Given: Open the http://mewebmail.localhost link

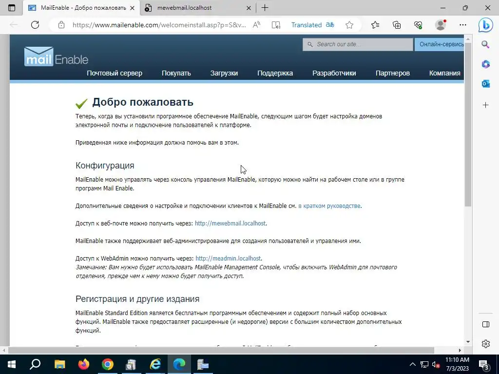Looking at the screenshot, I should click(x=230, y=223).
